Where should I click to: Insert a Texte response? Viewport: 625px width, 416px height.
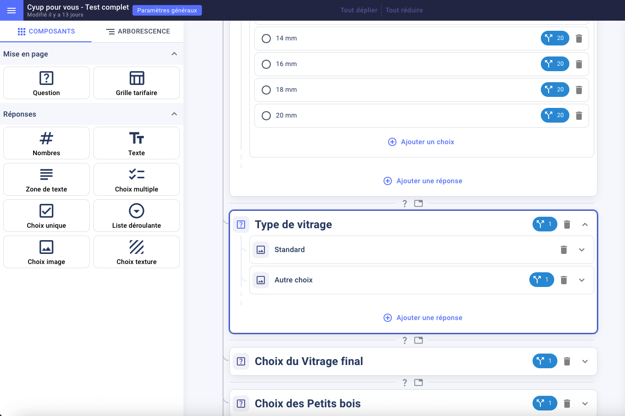[x=137, y=143]
